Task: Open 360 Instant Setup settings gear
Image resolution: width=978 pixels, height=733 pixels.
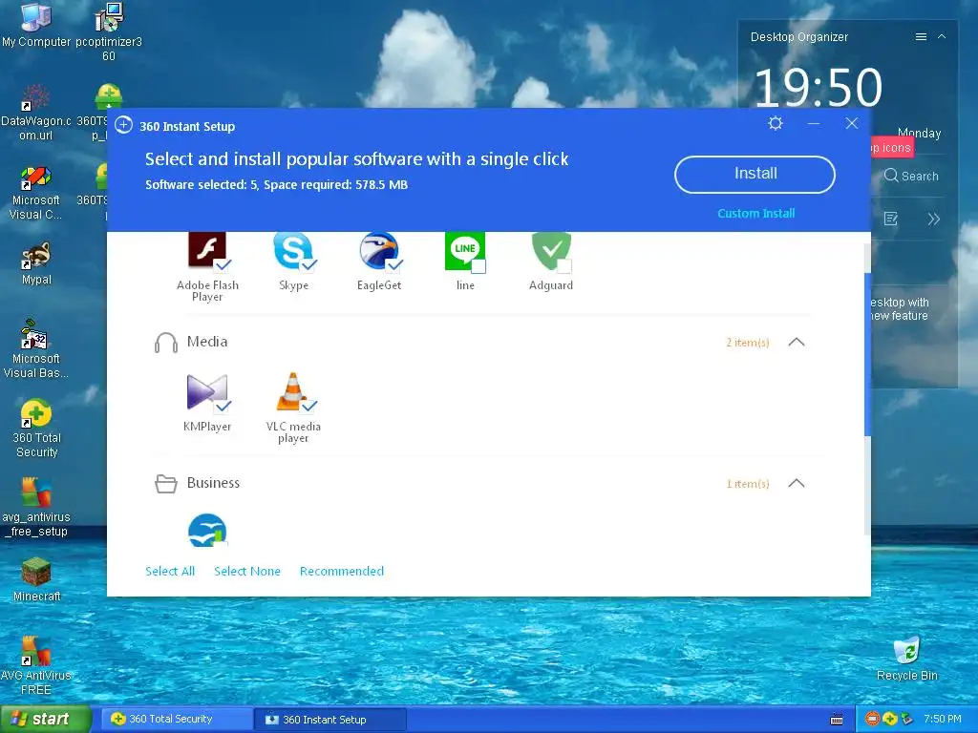Action: click(x=776, y=123)
